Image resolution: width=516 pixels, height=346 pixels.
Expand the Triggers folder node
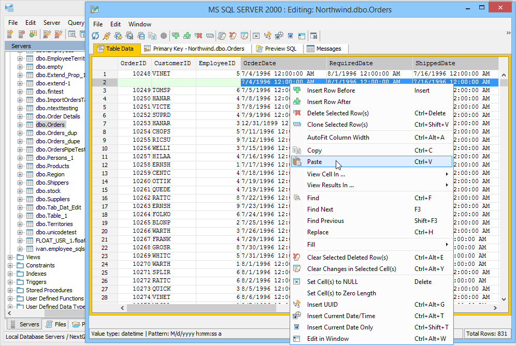coord(10,282)
